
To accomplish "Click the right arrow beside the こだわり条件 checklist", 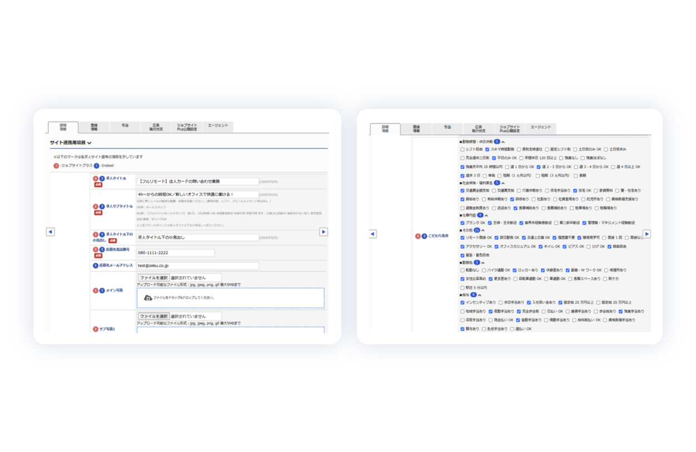I will tap(647, 234).
